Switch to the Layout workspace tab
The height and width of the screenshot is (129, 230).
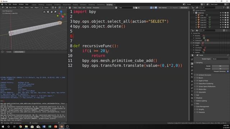[34, 5]
